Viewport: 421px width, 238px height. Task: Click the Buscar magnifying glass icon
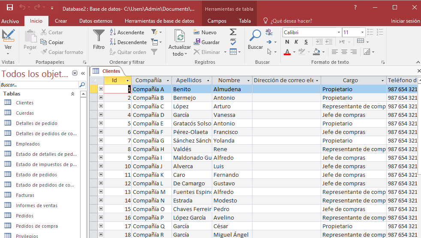tap(255, 35)
